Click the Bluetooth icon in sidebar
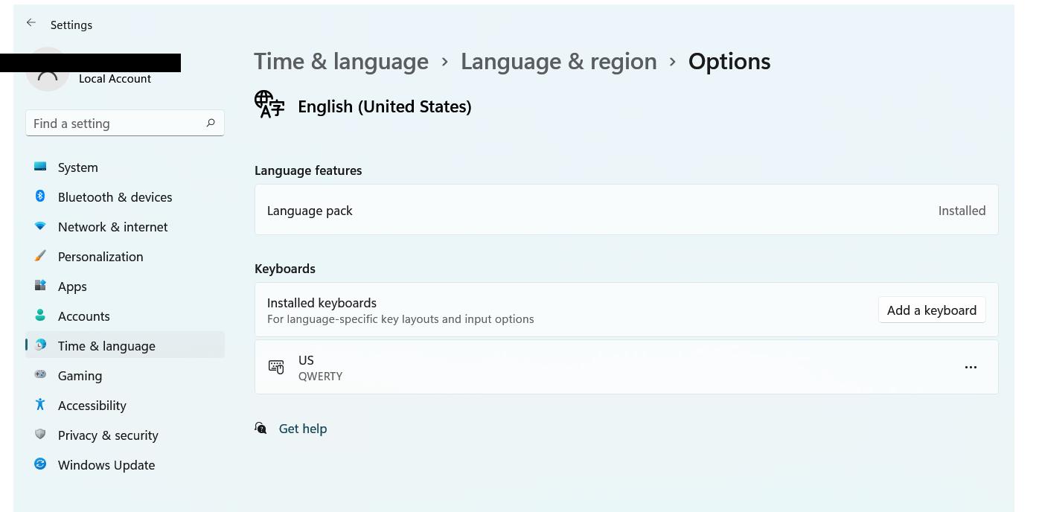Screen dimensions: 1039x512 pos(40,196)
